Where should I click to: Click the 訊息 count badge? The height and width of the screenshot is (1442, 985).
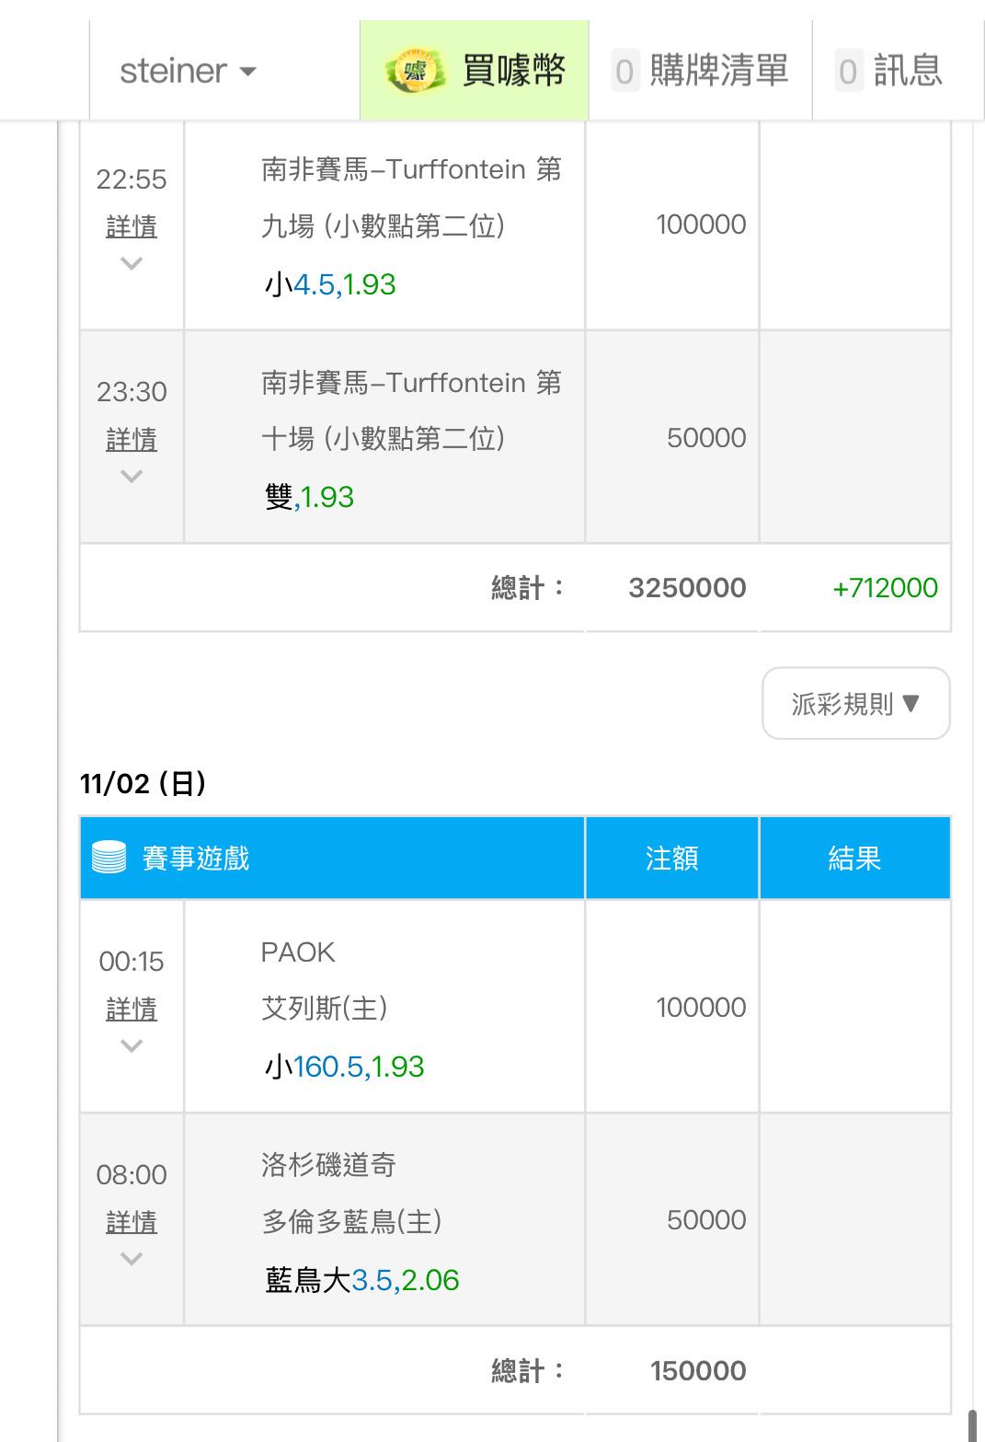[848, 72]
